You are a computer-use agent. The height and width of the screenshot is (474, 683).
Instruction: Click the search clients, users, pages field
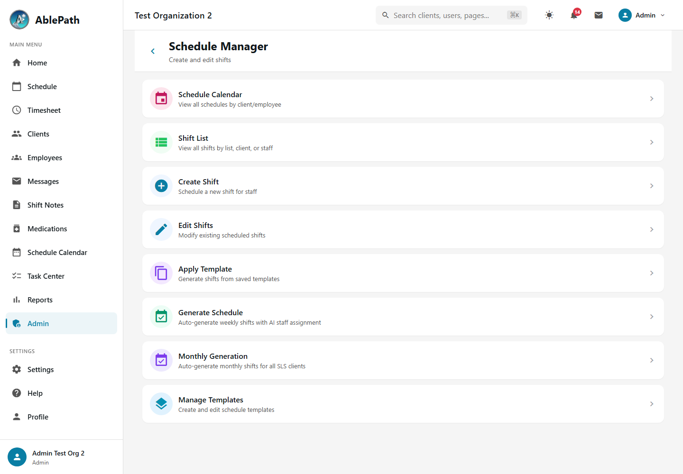[x=452, y=15]
